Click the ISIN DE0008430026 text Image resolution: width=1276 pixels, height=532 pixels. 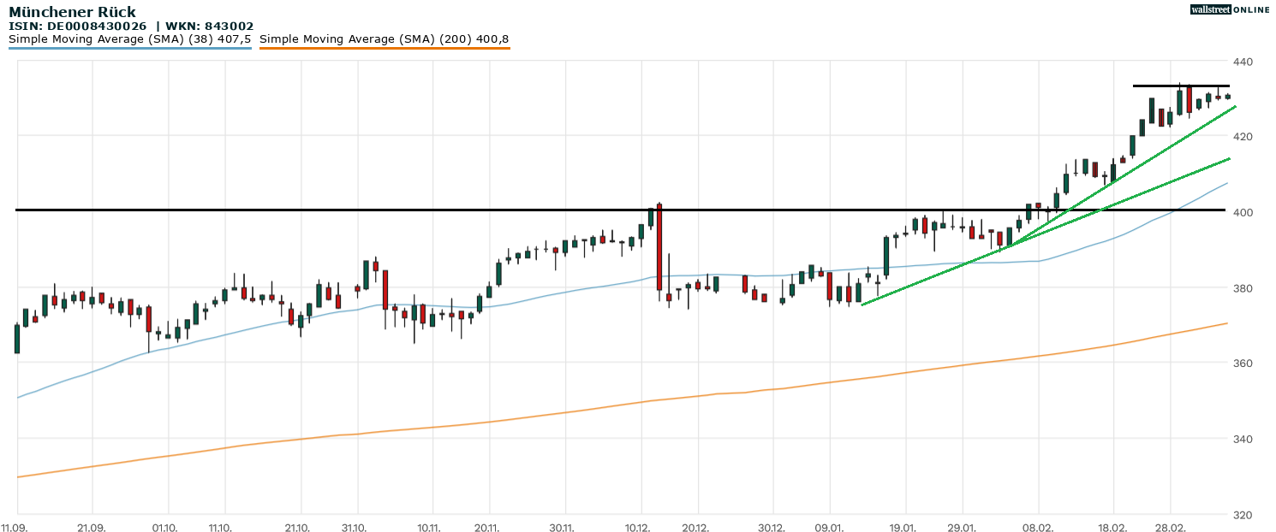[x=83, y=27]
